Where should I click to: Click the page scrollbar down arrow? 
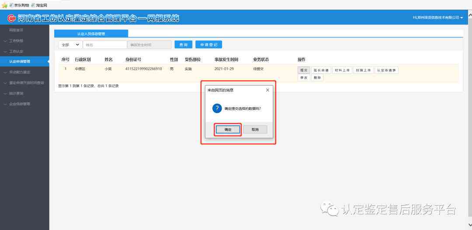[x=469, y=225]
